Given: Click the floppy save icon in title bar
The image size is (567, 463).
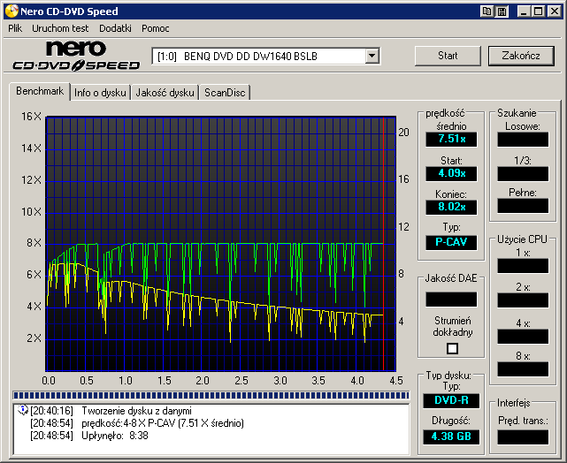Looking at the screenshot, I should (502, 11).
